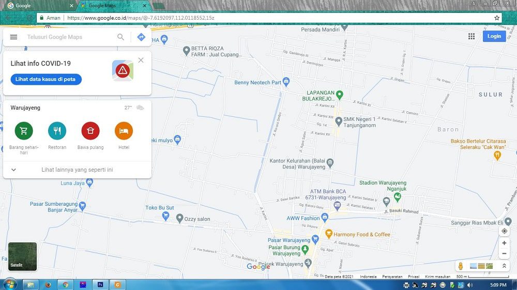517x290 pixels.
Task: Click the BETTA RIQZA FARM map pin
Action: point(186,51)
